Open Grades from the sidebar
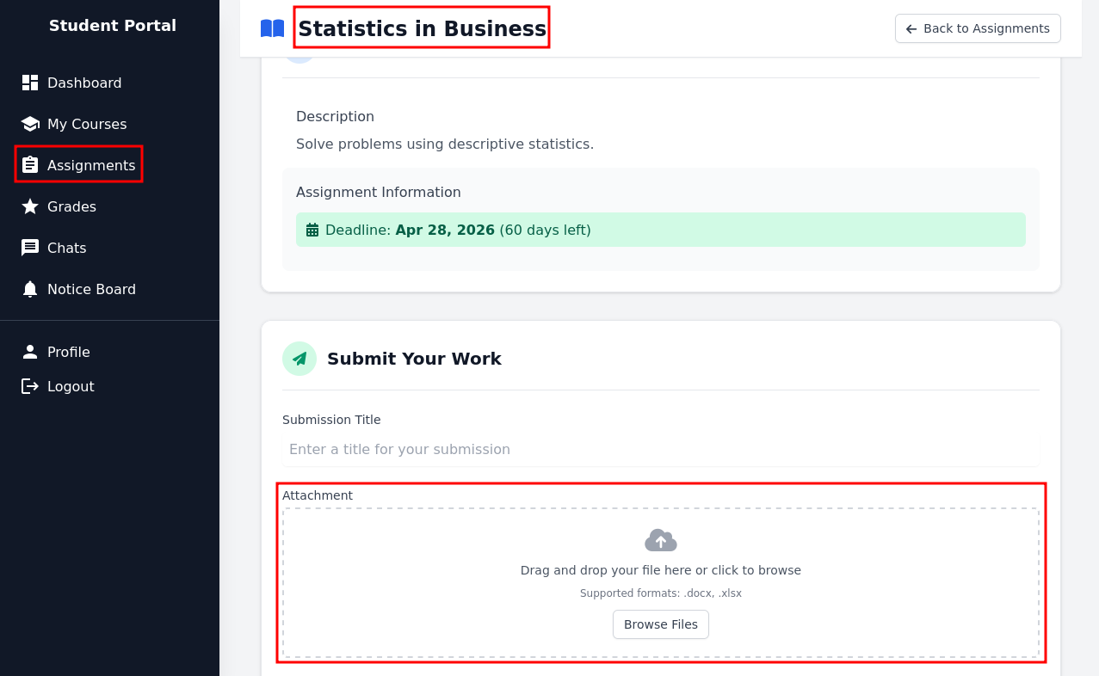The width and height of the screenshot is (1099, 676). pyautogui.click(x=71, y=206)
